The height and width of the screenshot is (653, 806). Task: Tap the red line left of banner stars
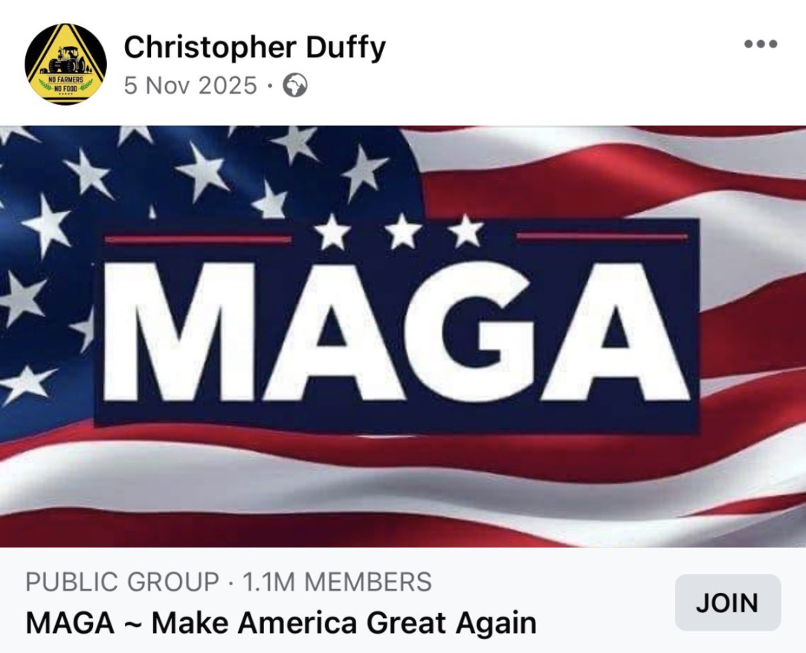(x=198, y=239)
